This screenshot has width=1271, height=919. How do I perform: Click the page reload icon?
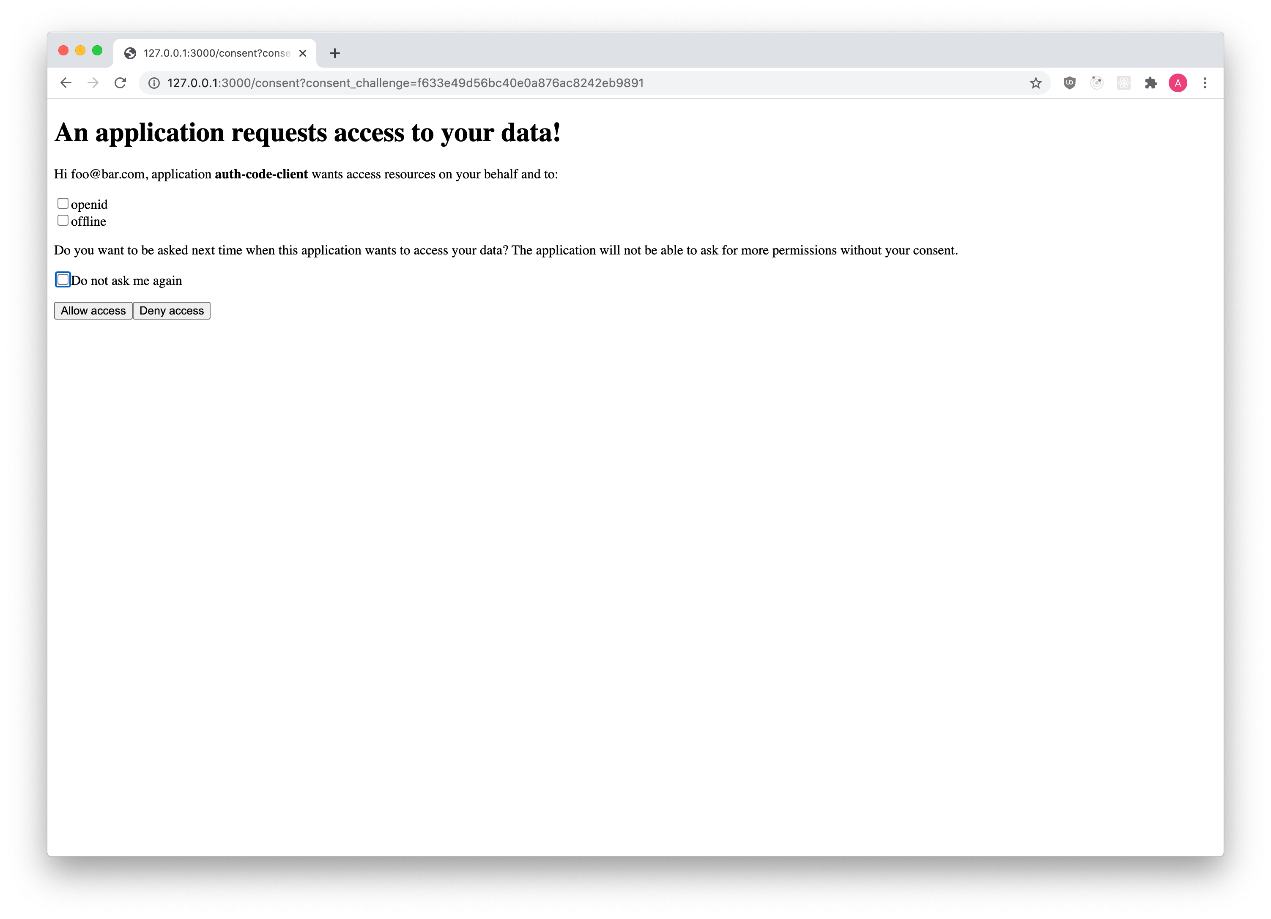click(121, 83)
